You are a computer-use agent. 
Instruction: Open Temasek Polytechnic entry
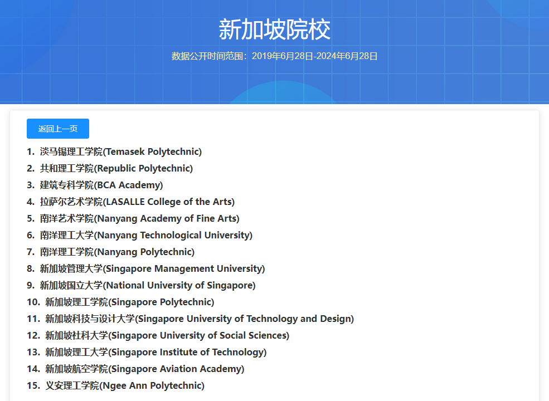click(x=121, y=151)
